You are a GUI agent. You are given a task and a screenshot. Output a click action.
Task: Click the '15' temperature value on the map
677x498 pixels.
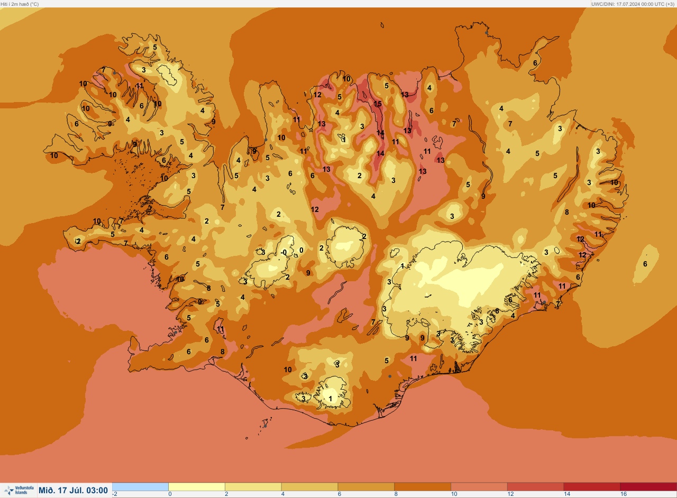378,104
